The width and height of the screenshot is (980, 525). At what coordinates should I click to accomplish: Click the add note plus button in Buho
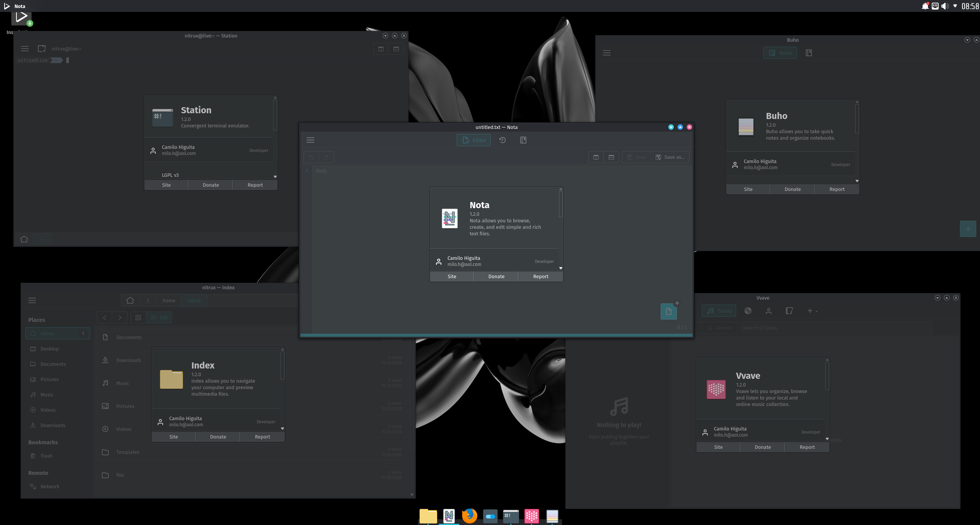click(x=968, y=229)
